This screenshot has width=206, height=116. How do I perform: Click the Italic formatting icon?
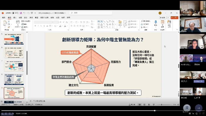[x=38, y=26]
